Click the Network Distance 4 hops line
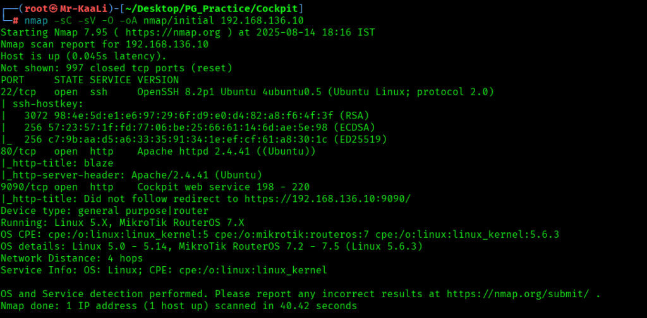 coord(71,258)
